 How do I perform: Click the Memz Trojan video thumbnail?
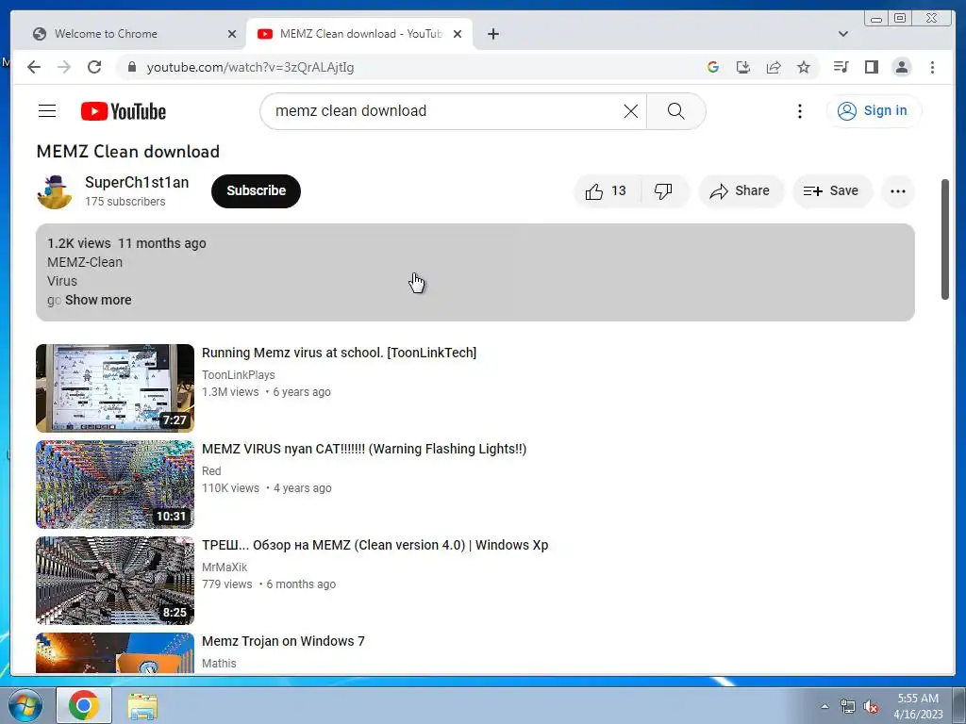[x=115, y=653]
